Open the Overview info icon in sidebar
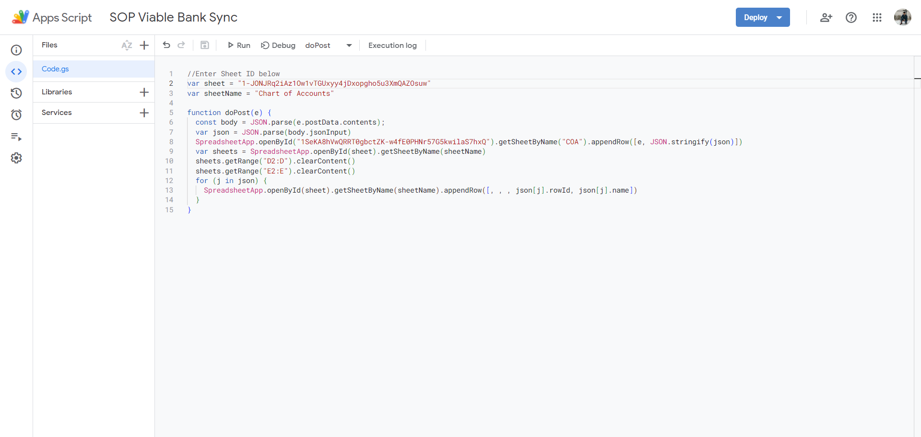Viewport: 921px width, 437px height. 16,50
